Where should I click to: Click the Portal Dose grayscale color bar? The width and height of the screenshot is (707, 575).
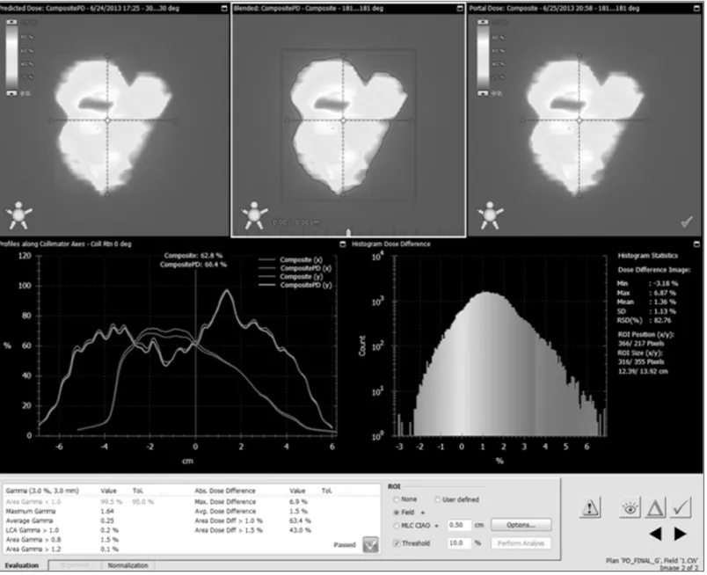(483, 57)
